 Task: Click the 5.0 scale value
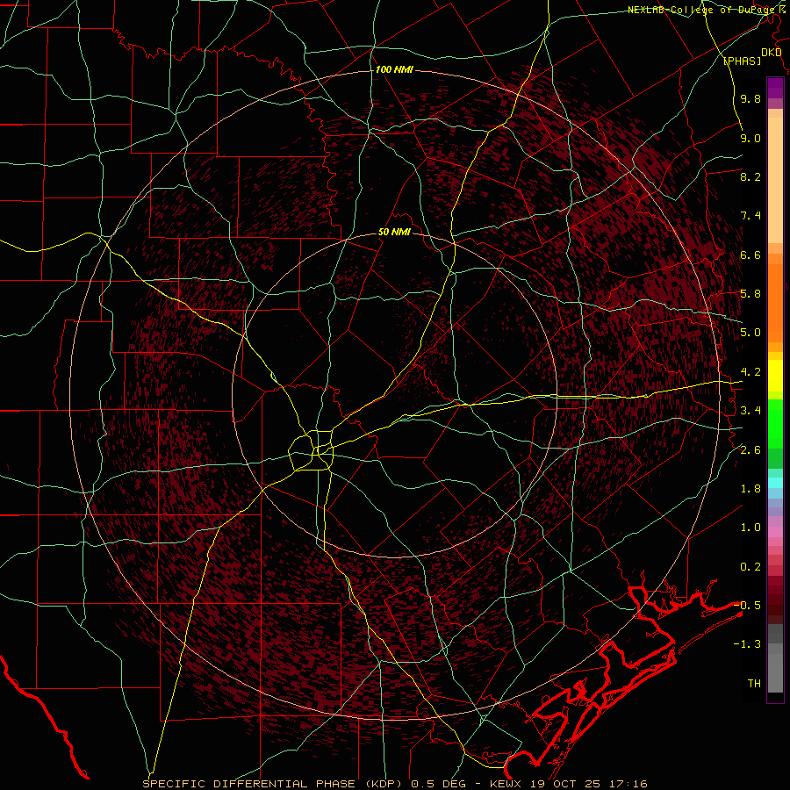(750, 333)
